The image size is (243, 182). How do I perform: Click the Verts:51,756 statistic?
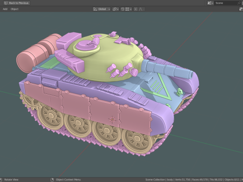coord(182,179)
